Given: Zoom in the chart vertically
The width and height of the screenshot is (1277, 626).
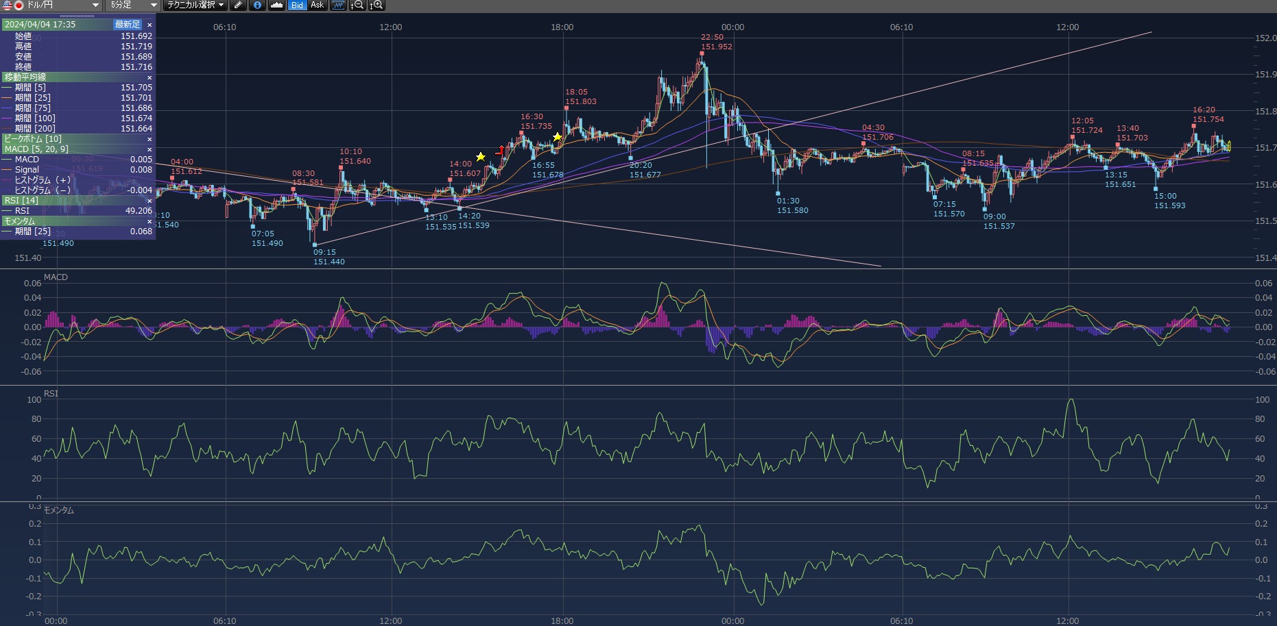Looking at the screenshot, I should point(377,5).
